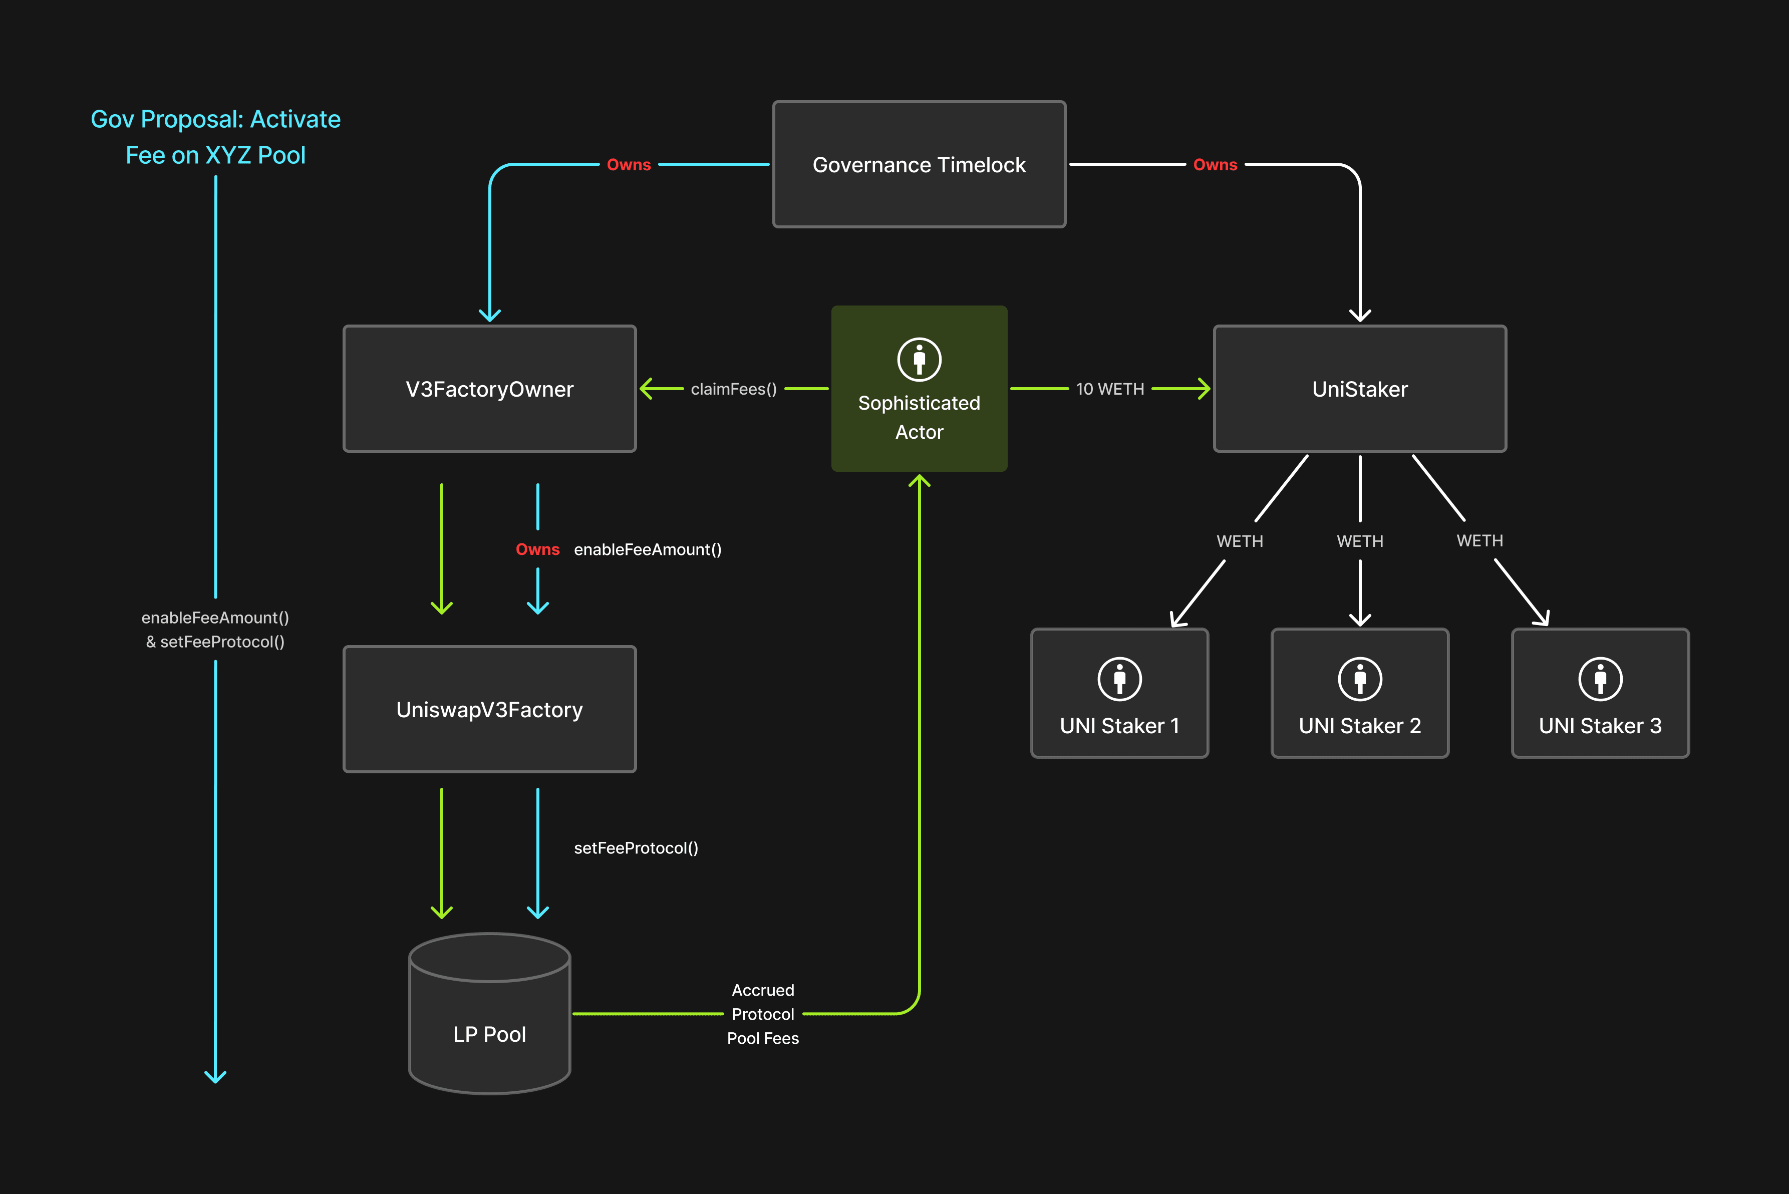Click the enableFeeAmount() label beside UniswapV3Factory arrow

647,549
